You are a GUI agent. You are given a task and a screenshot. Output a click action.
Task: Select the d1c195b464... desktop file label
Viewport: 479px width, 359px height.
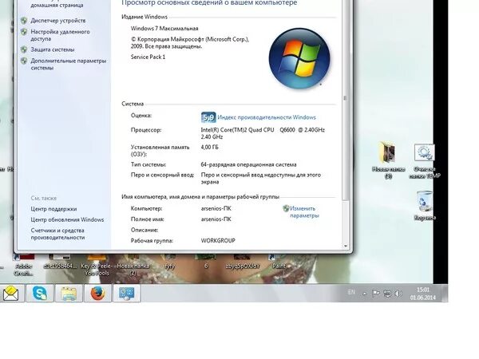(60, 266)
